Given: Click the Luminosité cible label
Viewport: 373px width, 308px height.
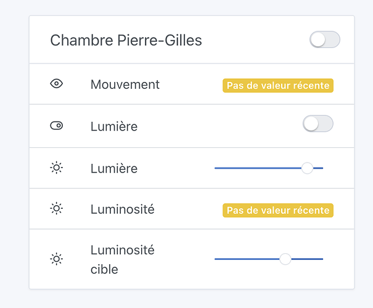Looking at the screenshot, I should coord(122,259).
